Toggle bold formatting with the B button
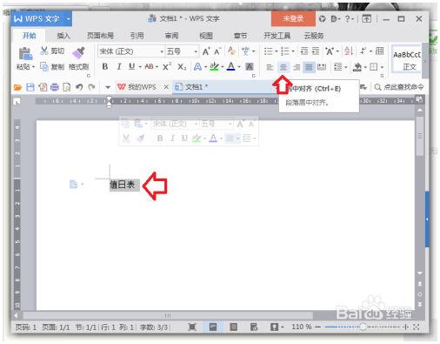440x344 pixels. tap(105, 67)
